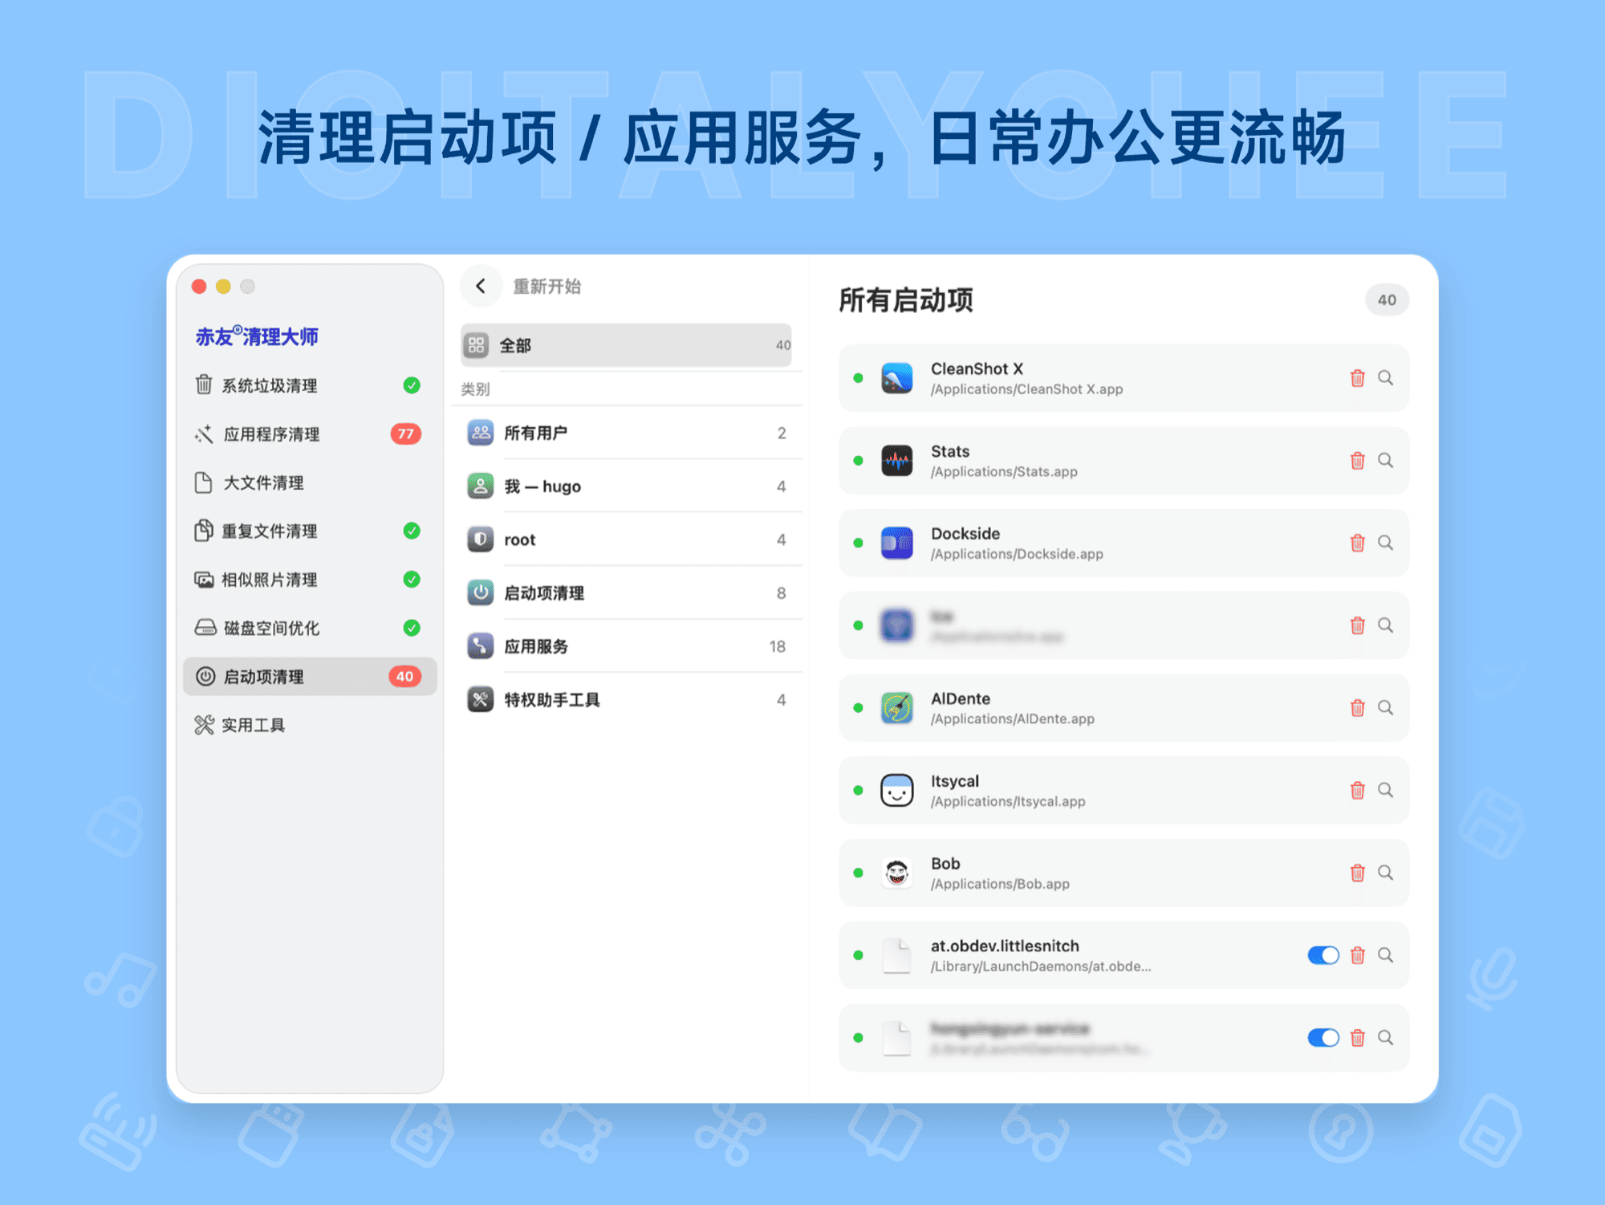Select 相似照片清理 in the sidebar
The width and height of the screenshot is (1605, 1205).
point(269,580)
